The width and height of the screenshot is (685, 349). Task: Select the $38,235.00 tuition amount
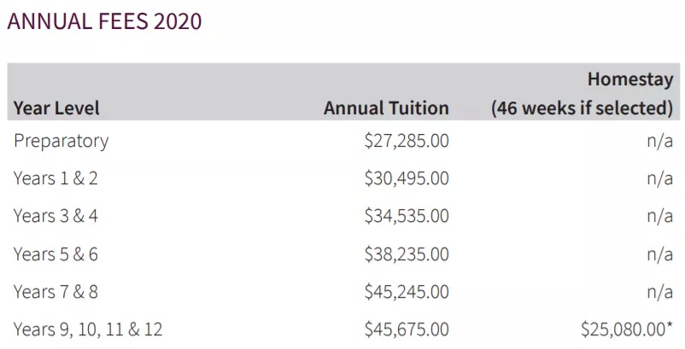[x=407, y=254]
